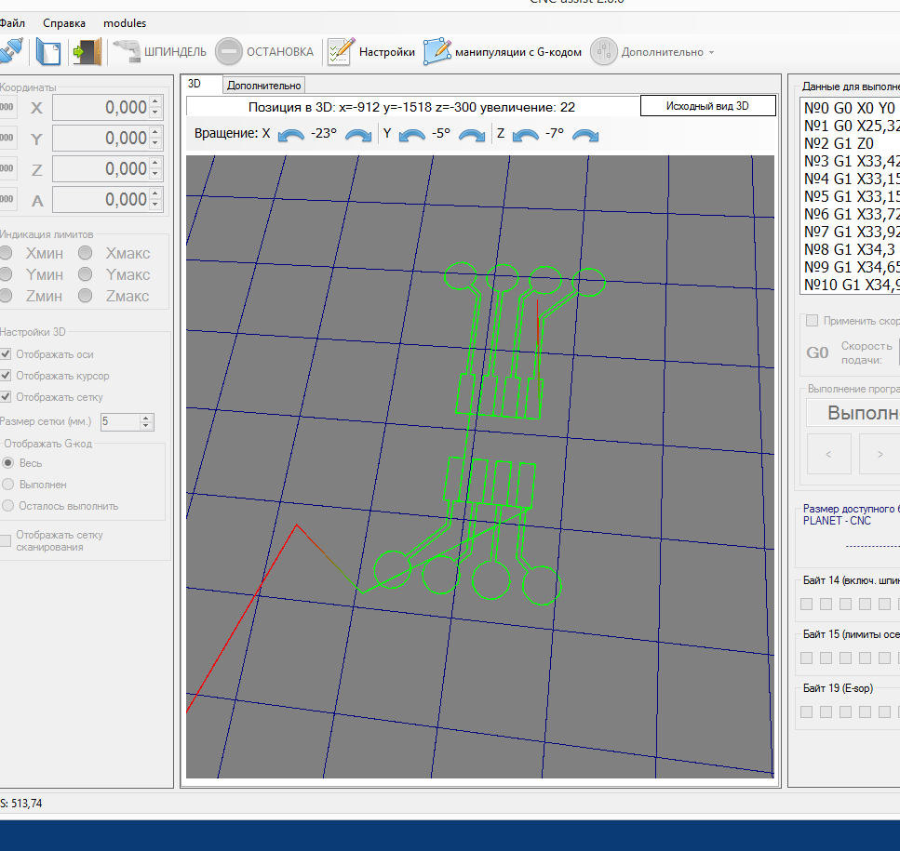900x851 pixels.
Task: Click the ОСТАНОВКА stop button
Action: [x=264, y=51]
